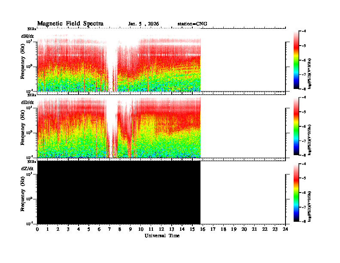
Task: Click the log(PSD) label beside dD/dt color bar
Action: [x=310, y=140]
